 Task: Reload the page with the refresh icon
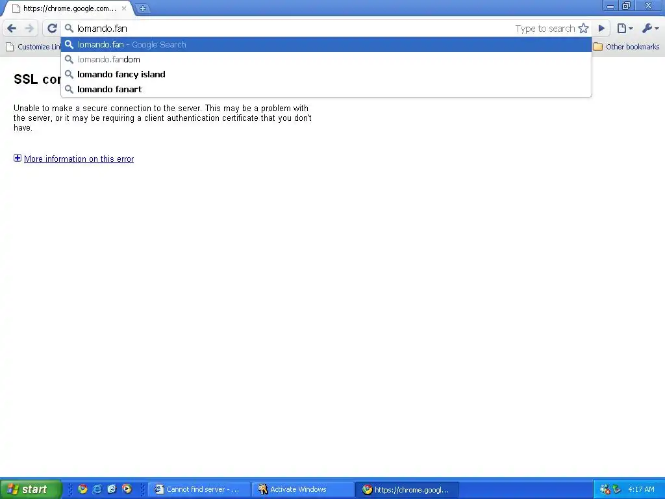[x=52, y=29]
